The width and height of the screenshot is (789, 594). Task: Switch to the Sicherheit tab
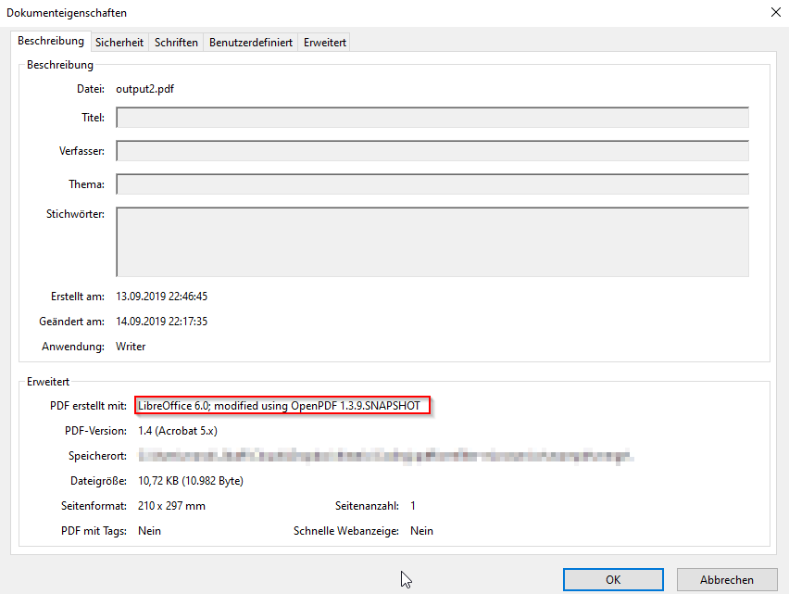pos(119,42)
